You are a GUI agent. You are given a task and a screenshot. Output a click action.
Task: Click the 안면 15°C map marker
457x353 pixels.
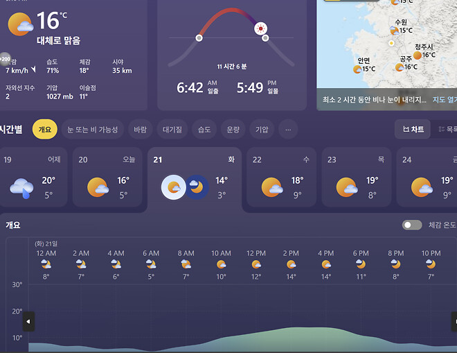tap(364, 65)
